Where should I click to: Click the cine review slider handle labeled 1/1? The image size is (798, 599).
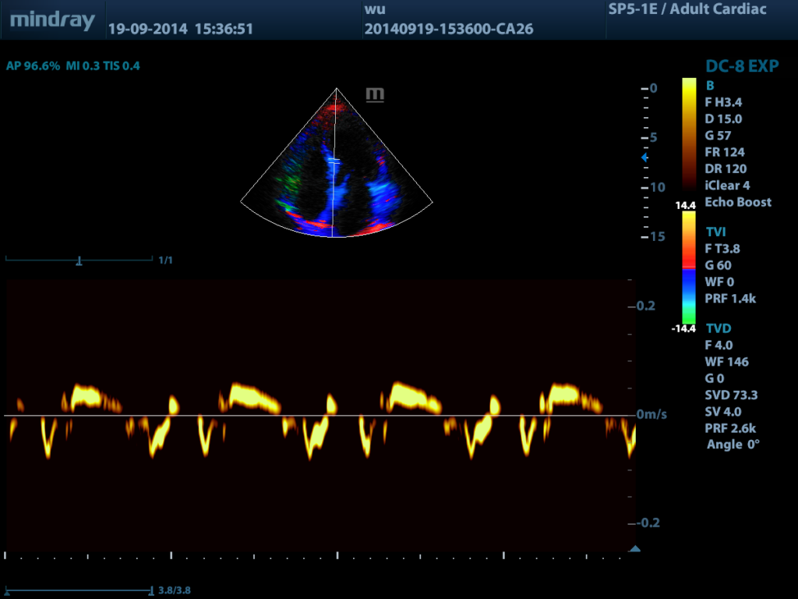point(79,261)
